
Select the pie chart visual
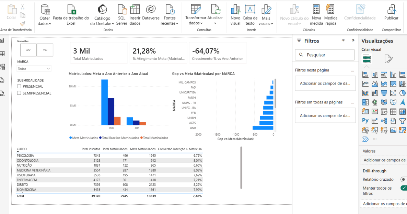(402, 93)
